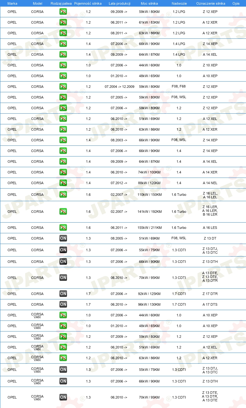Image resolution: width=246 pixels, height=408 pixels.
Task: Select the petrol icon in the A 14 NEL row
Action: coord(63,183)
